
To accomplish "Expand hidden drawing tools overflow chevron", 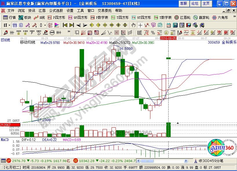I will (69, 32).
